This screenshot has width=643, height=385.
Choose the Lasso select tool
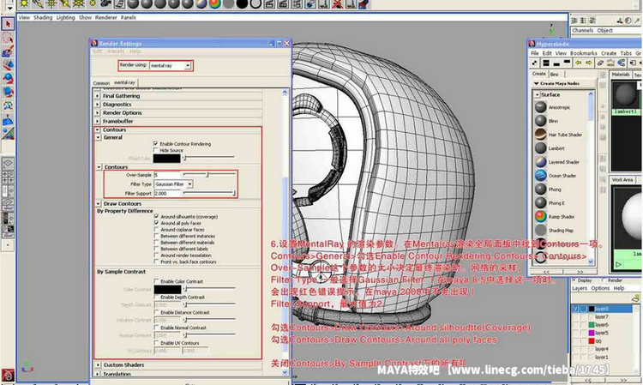pos(8,38)
